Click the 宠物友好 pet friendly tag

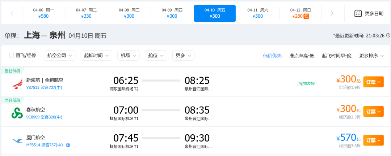click(x=307, y=83)
